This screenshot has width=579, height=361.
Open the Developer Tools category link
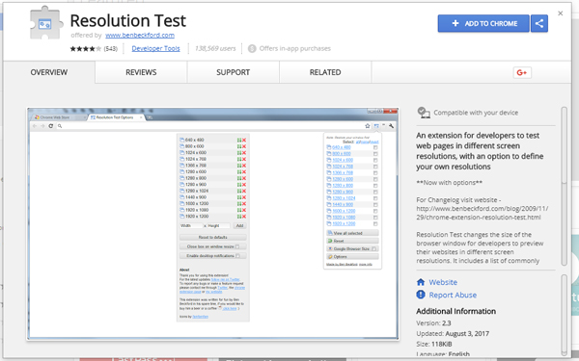(155, 49)
